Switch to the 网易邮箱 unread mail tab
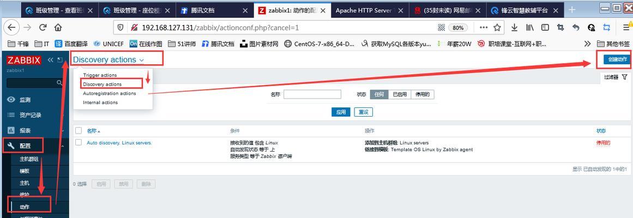Screen dimensions: 633x218 click(x=447, y=10)
